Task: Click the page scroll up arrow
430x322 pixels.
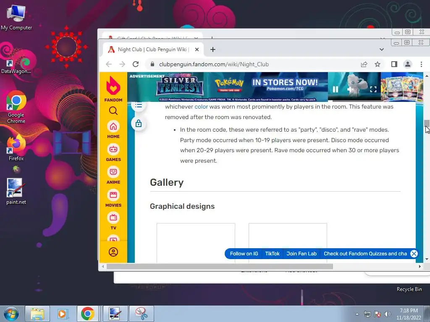Action: click(427, 75)
